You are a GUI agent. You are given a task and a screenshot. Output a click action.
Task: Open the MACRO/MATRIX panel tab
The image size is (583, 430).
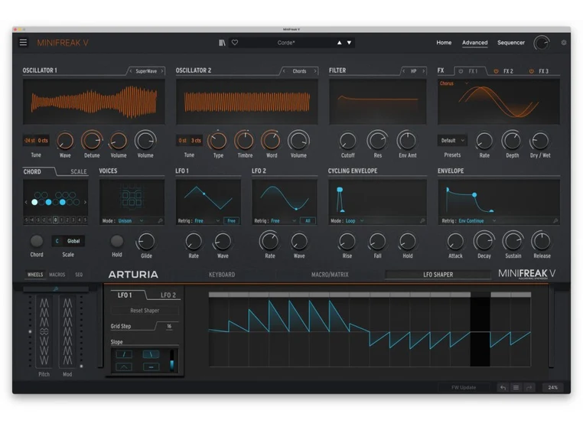click(330, 275)
